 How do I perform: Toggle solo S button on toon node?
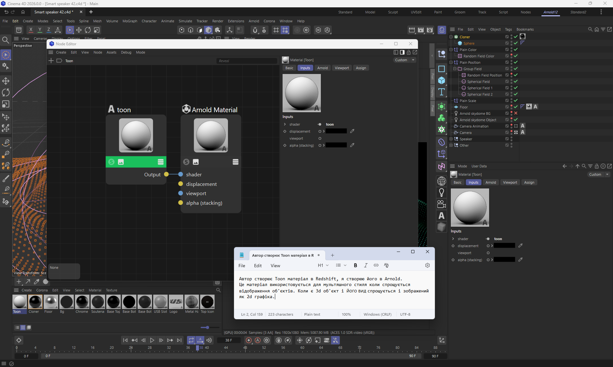[111, 162]
